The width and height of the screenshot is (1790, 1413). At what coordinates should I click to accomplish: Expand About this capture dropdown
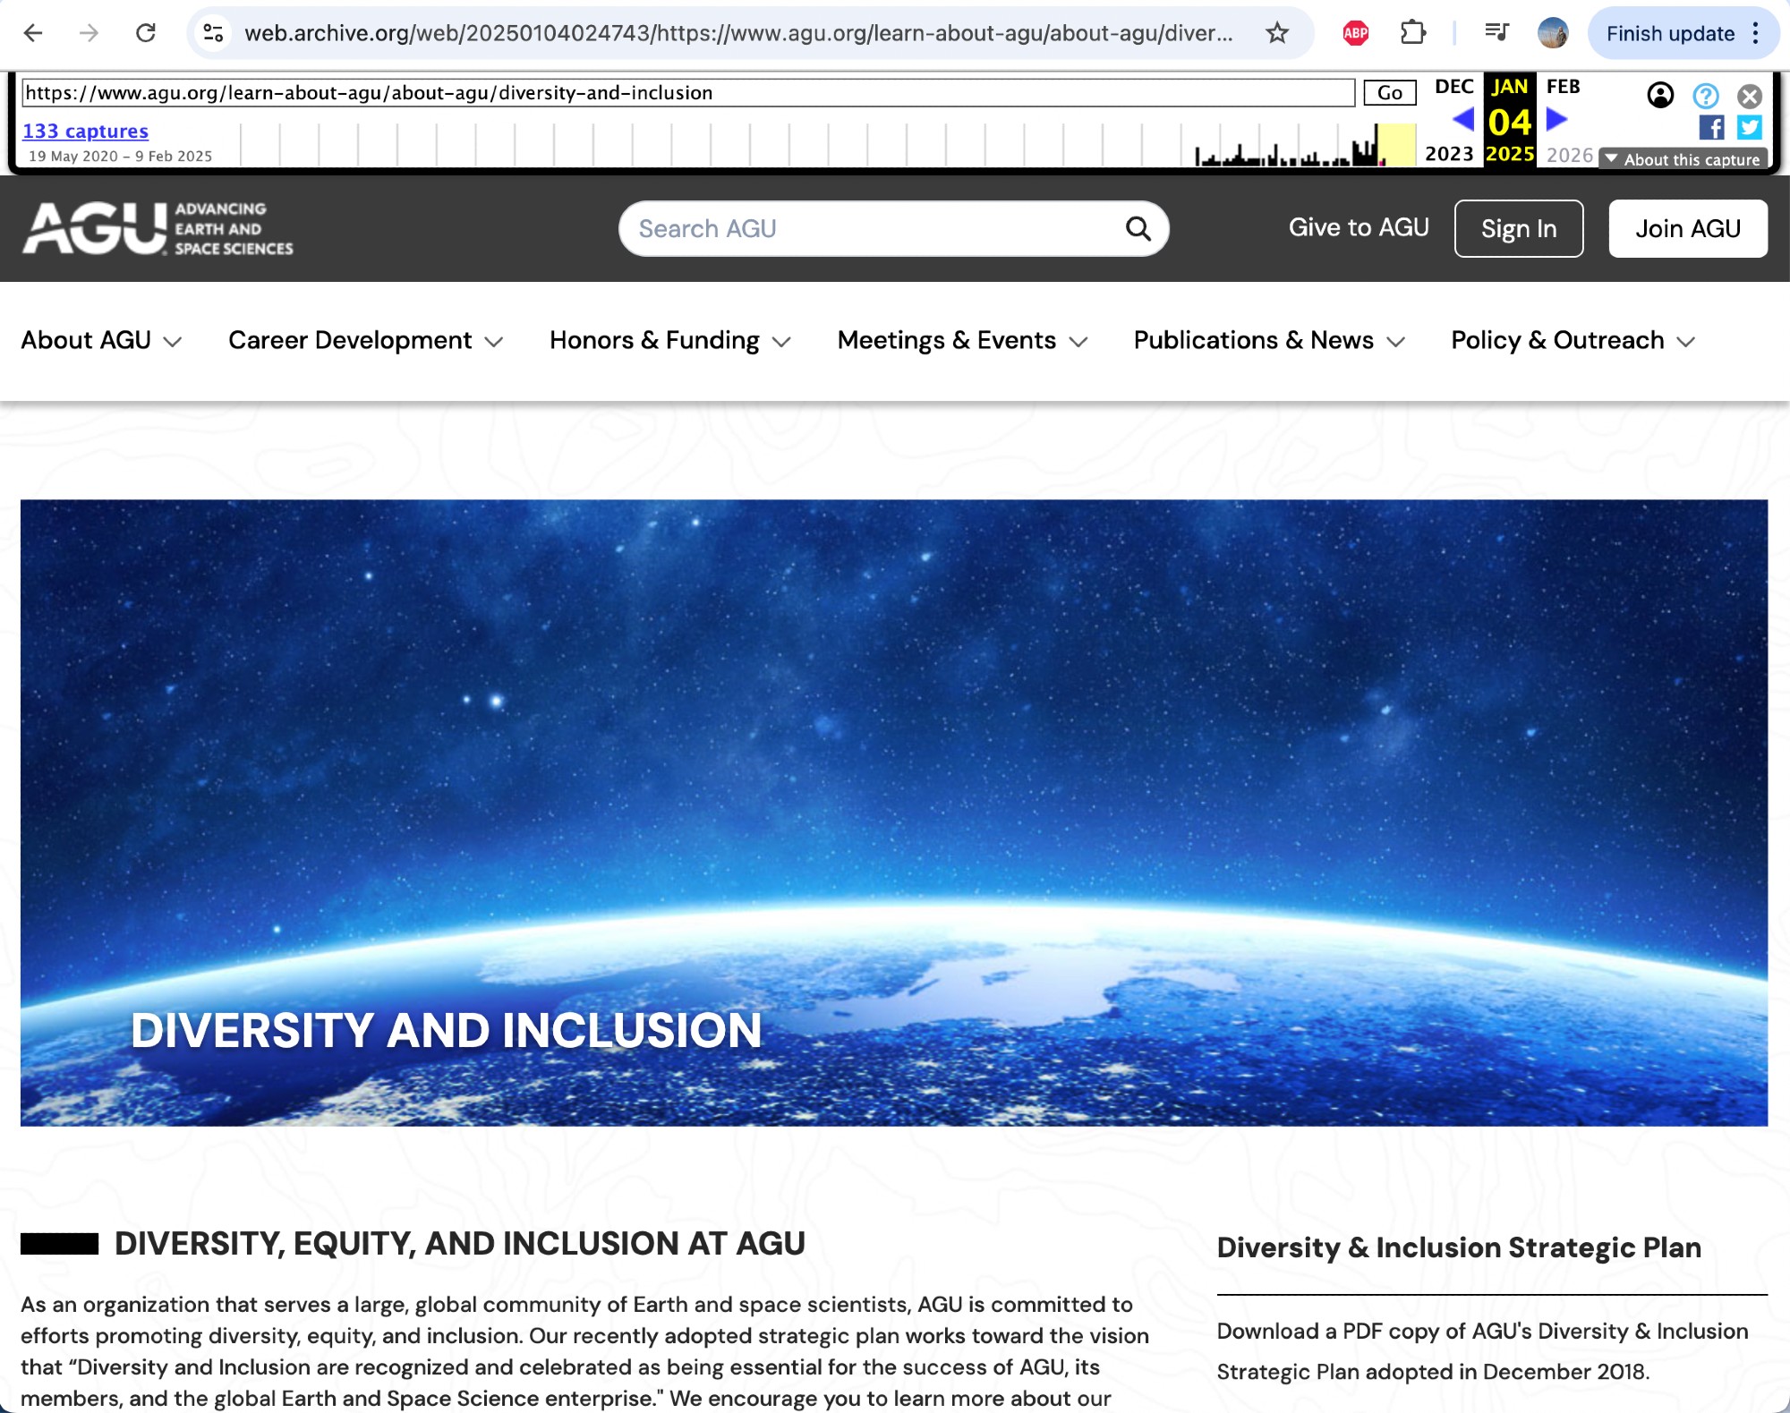(1683, 159)
